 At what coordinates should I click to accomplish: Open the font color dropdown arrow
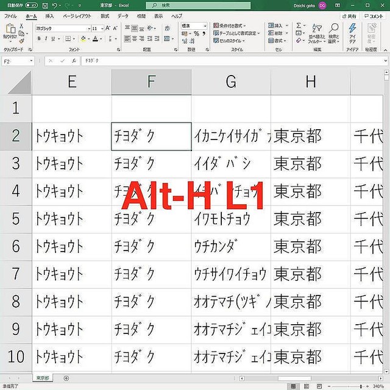(x=101, y=39)
